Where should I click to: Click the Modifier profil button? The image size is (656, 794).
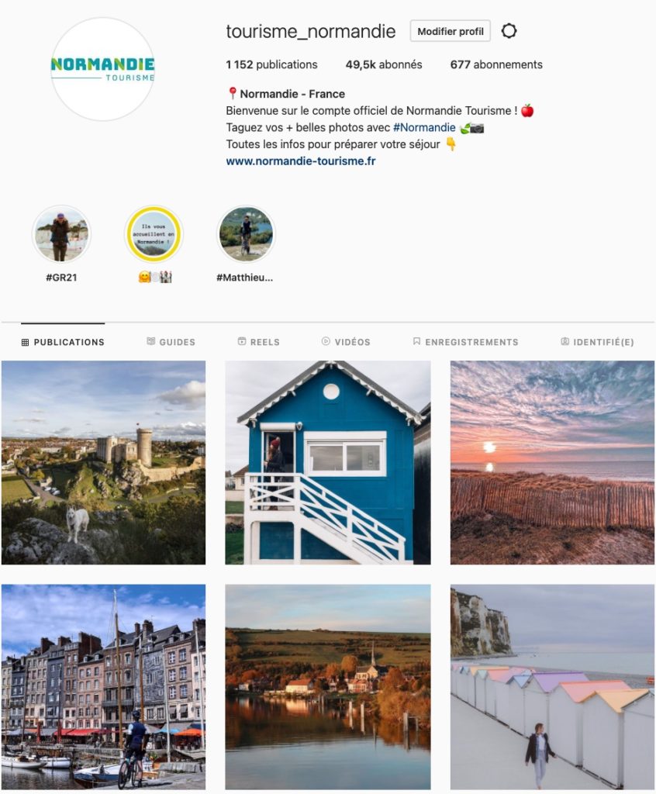coord(451,31)
